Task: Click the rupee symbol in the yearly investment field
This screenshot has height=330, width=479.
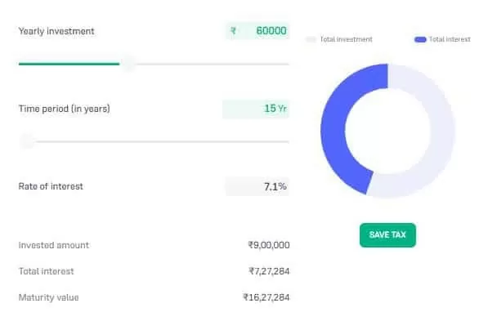Action: 233,31
